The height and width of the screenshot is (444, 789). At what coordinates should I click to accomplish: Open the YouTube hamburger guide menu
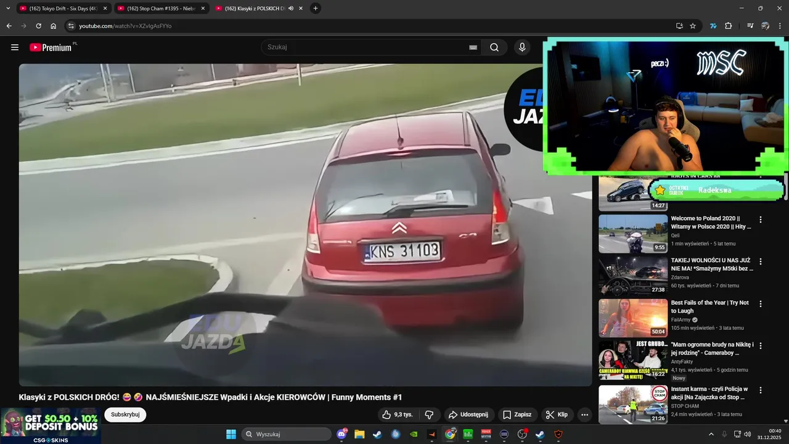(15, 47)
